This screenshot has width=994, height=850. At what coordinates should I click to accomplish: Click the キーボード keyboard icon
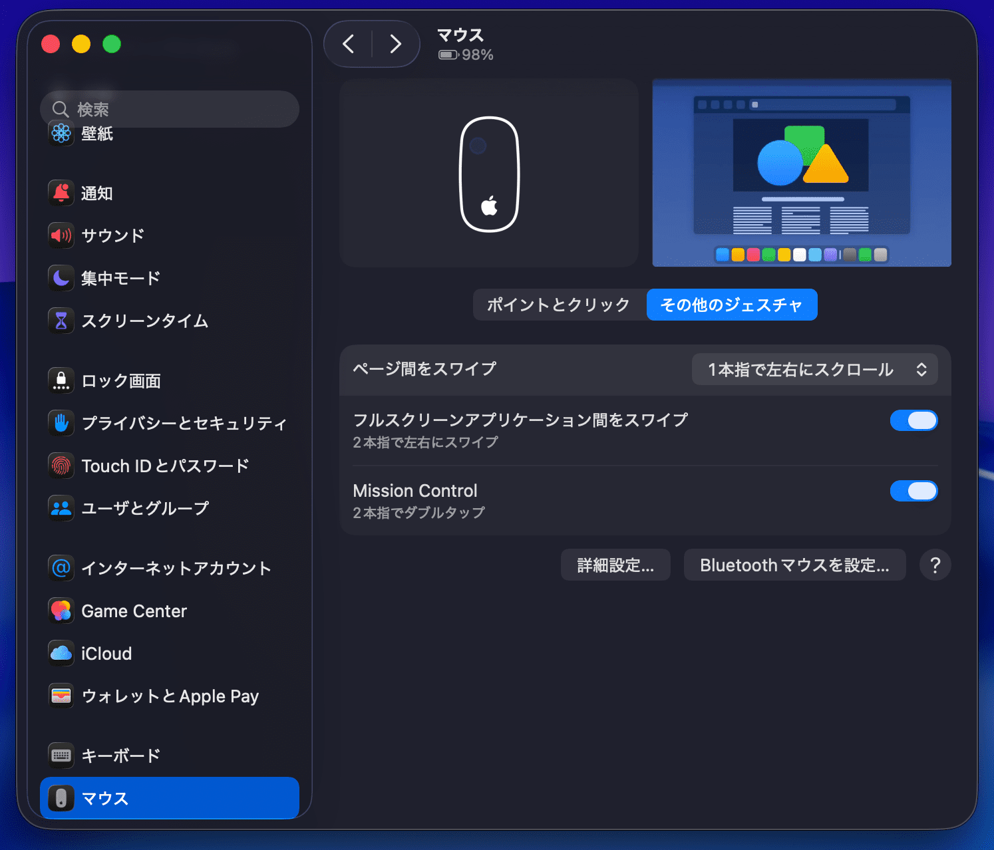tap(61, 756)
